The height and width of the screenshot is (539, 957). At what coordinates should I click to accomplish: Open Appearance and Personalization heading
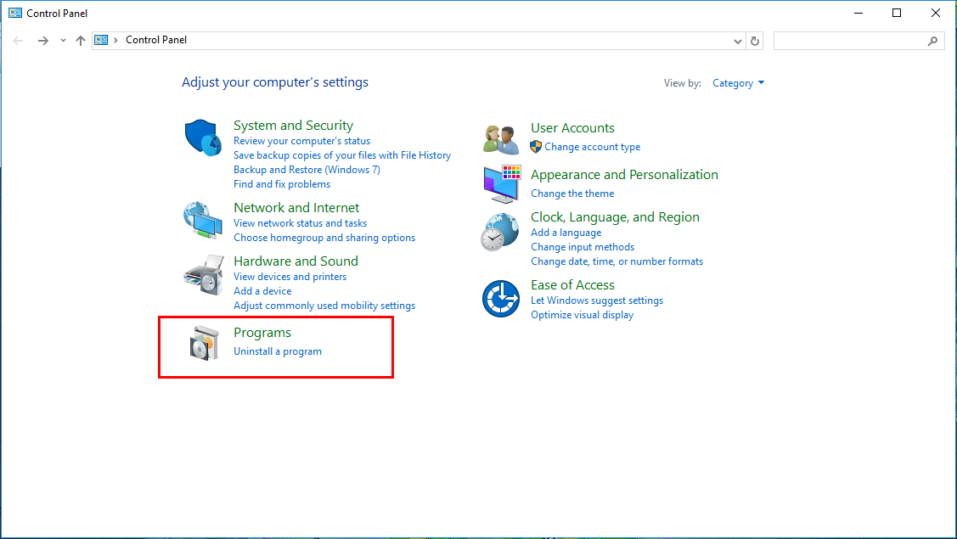coord(624,175)
